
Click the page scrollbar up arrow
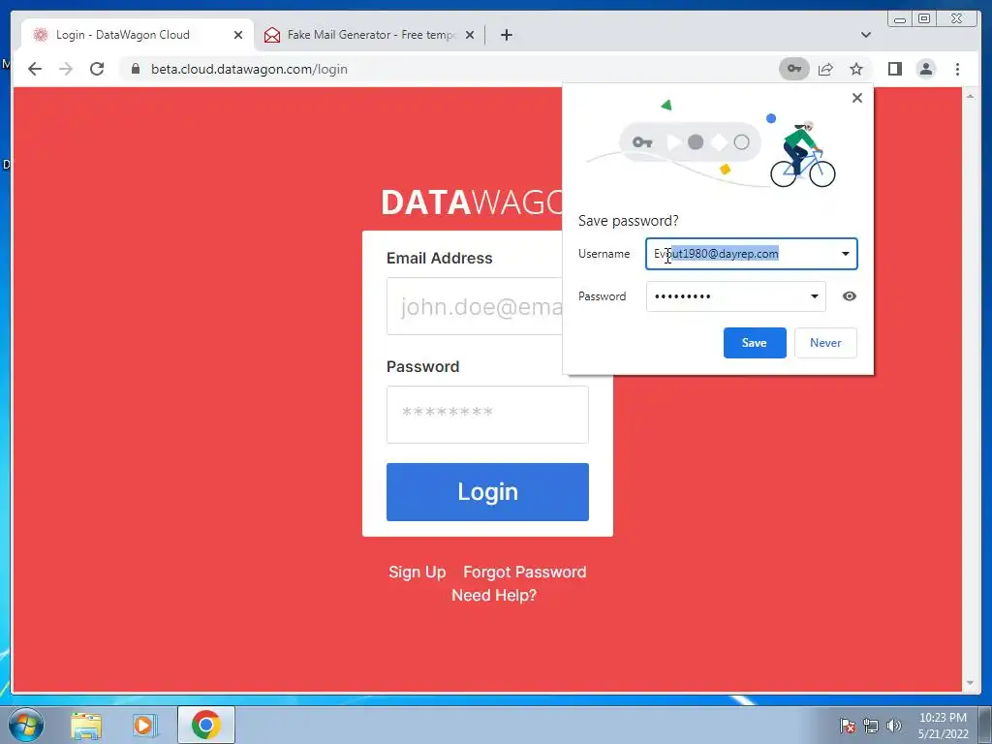pos(970,96)
